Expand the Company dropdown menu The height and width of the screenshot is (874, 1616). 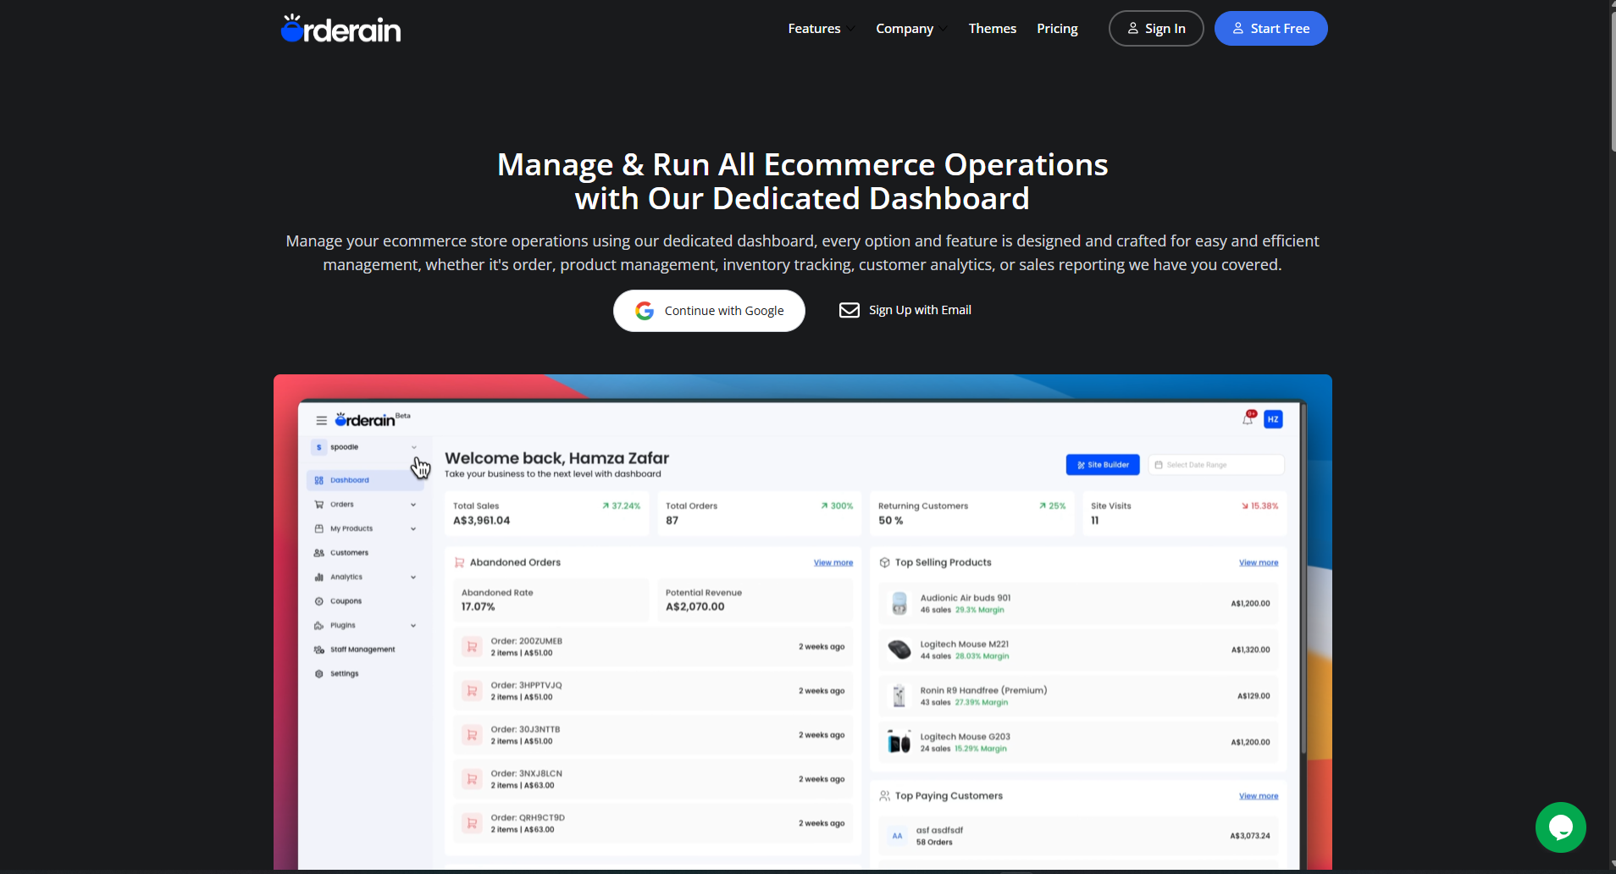pos(911,29)
